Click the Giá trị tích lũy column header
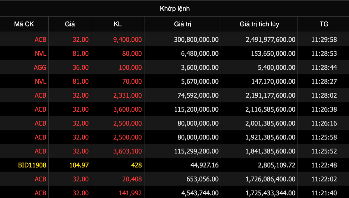Image resolution: width=349 pixels, height=198 pixels. tap(259, 24)
